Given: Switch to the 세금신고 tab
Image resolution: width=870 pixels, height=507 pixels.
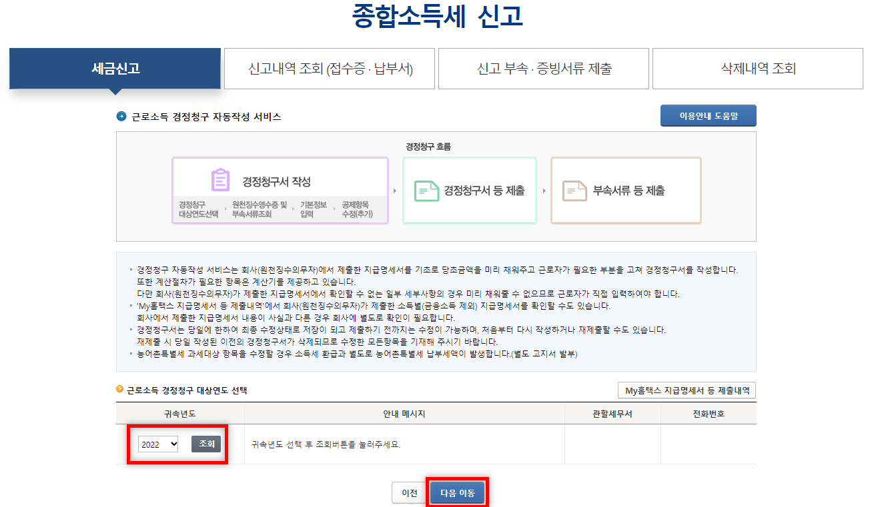Looking at the screenshot, I should coord(115,68).
